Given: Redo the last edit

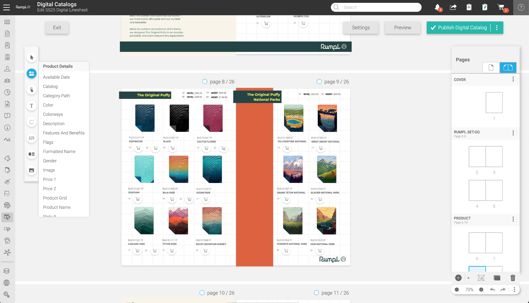Looking at the screenshot, I should 503,290.
